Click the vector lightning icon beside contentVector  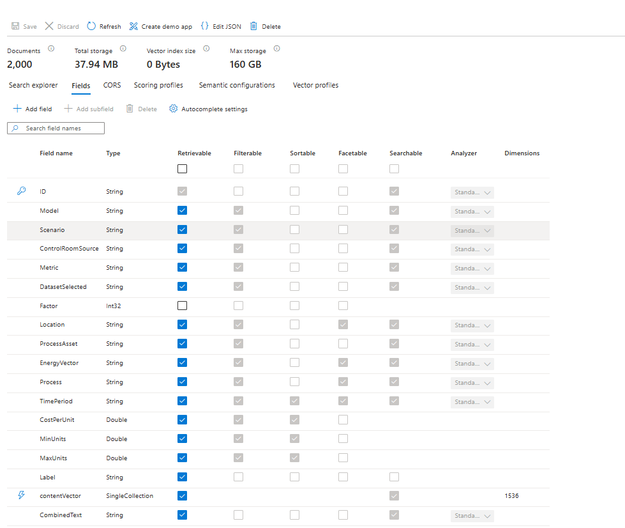click(x=22, y=495)
